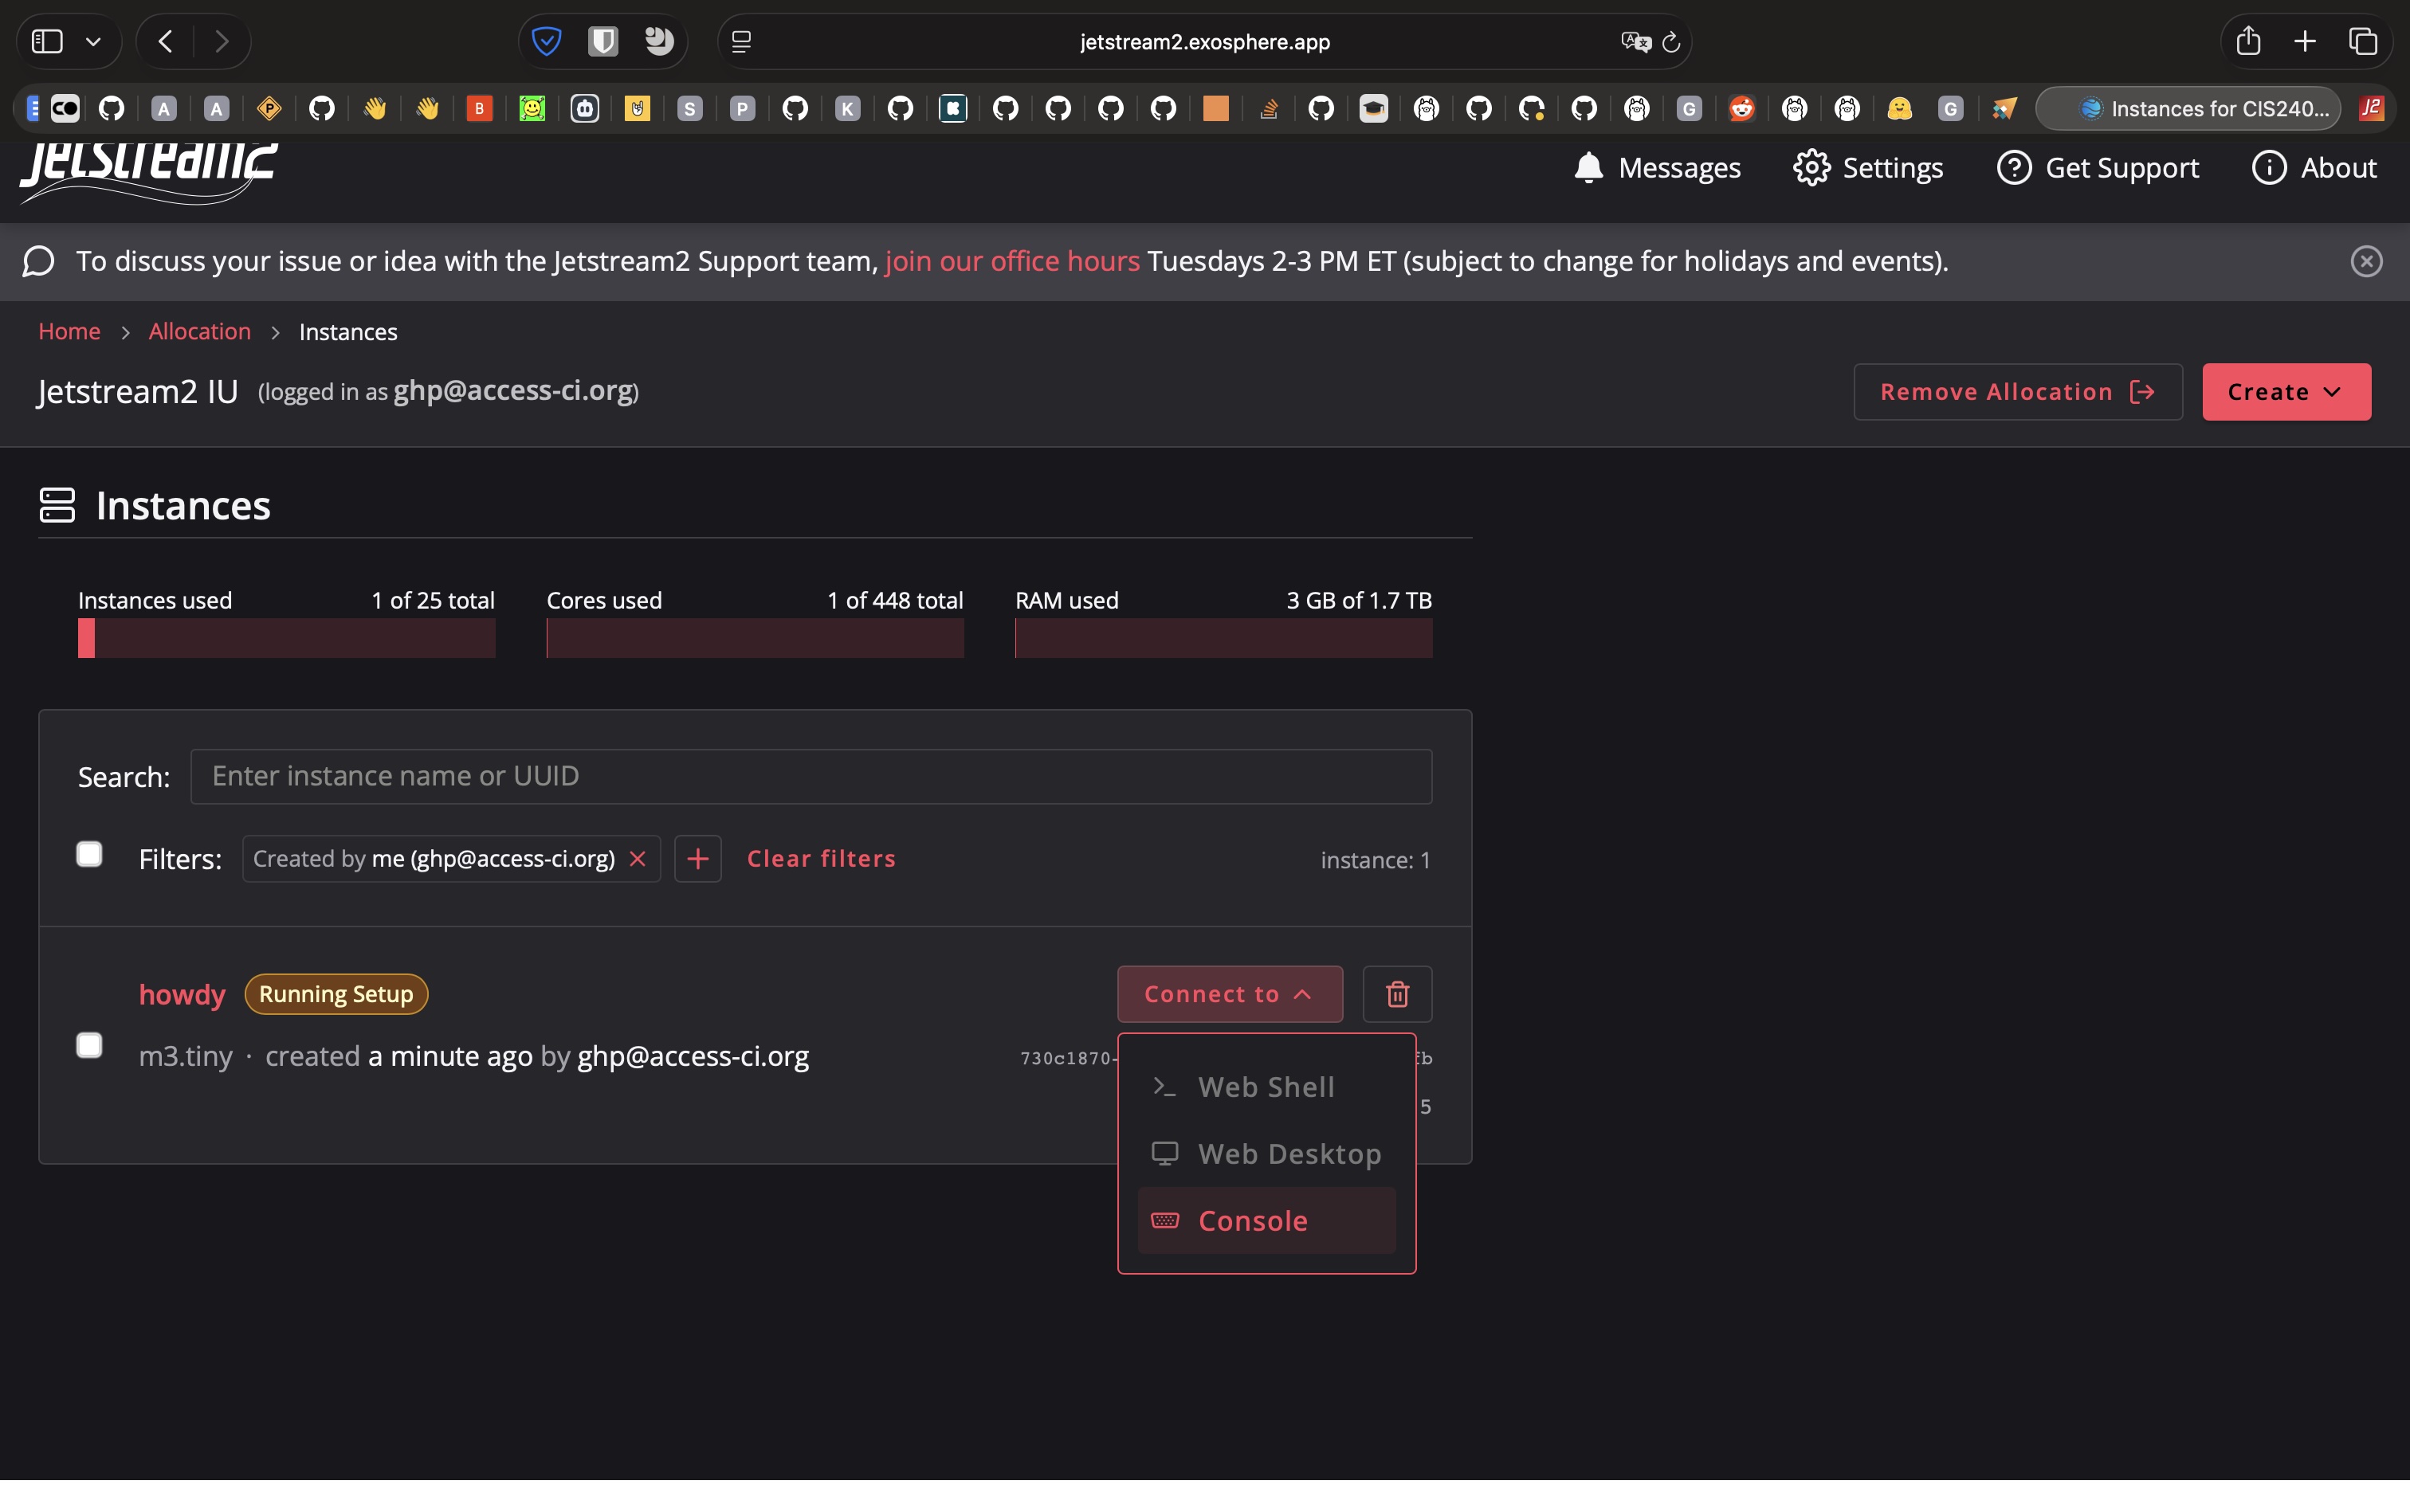Open Get Support help
The height and width of the screenshot is (1512, 2410).
tap(2098, 167)
